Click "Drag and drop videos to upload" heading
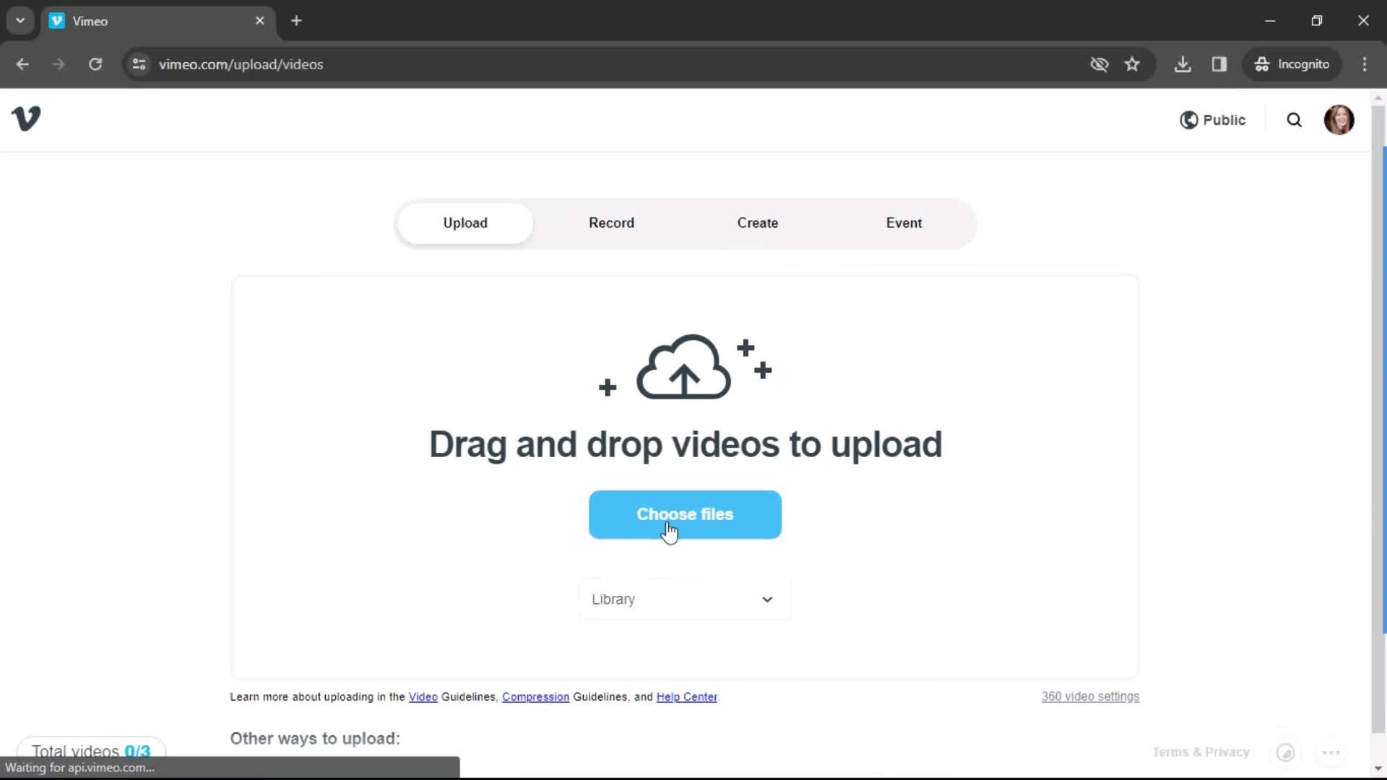This screenshot has width=1387, height=780. pos(686,444)
